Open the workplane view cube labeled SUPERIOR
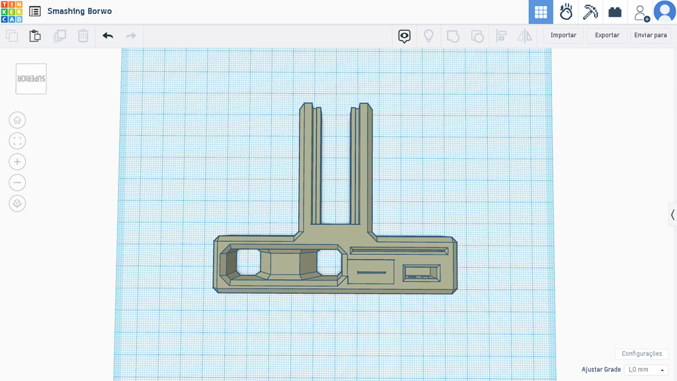 [x=30, y=78]
